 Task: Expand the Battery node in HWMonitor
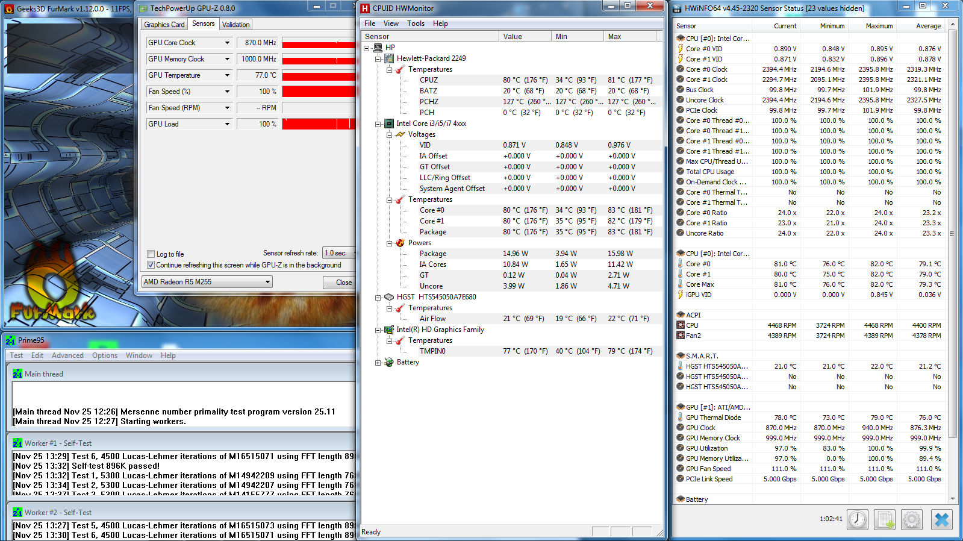[378, 363]
